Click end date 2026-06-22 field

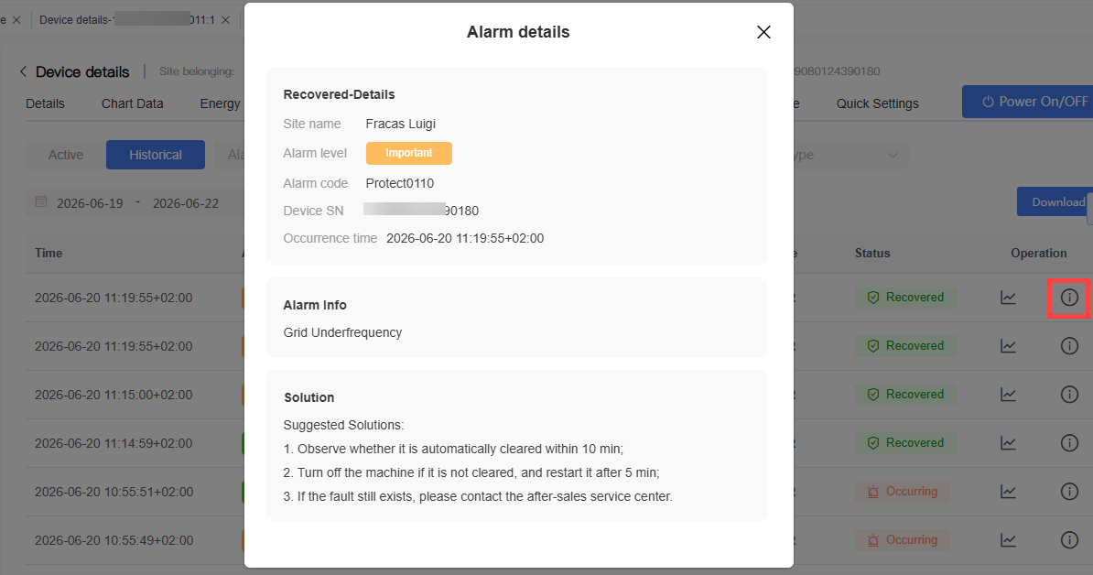click(186, 203)
